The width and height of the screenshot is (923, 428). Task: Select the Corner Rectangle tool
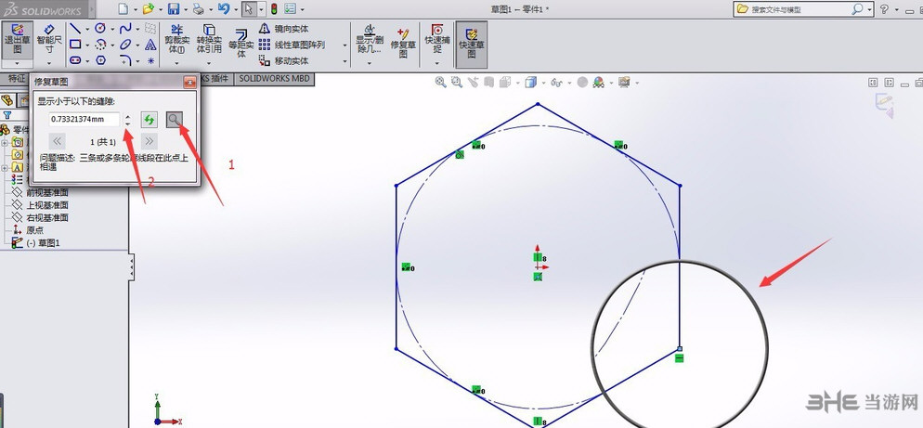click(x=75, y=45)
